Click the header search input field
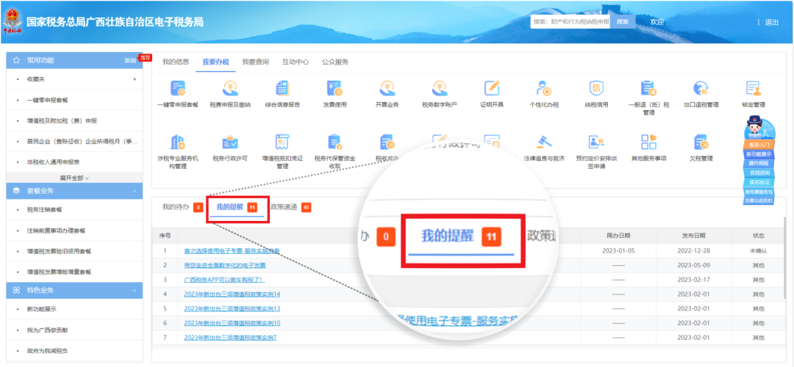This screenshot has width=794, height=367. (570, 22)
